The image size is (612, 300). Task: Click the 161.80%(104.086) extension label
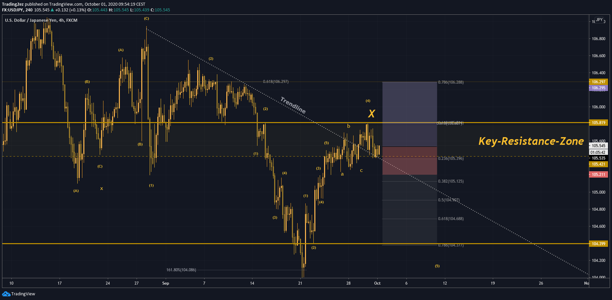181,270
